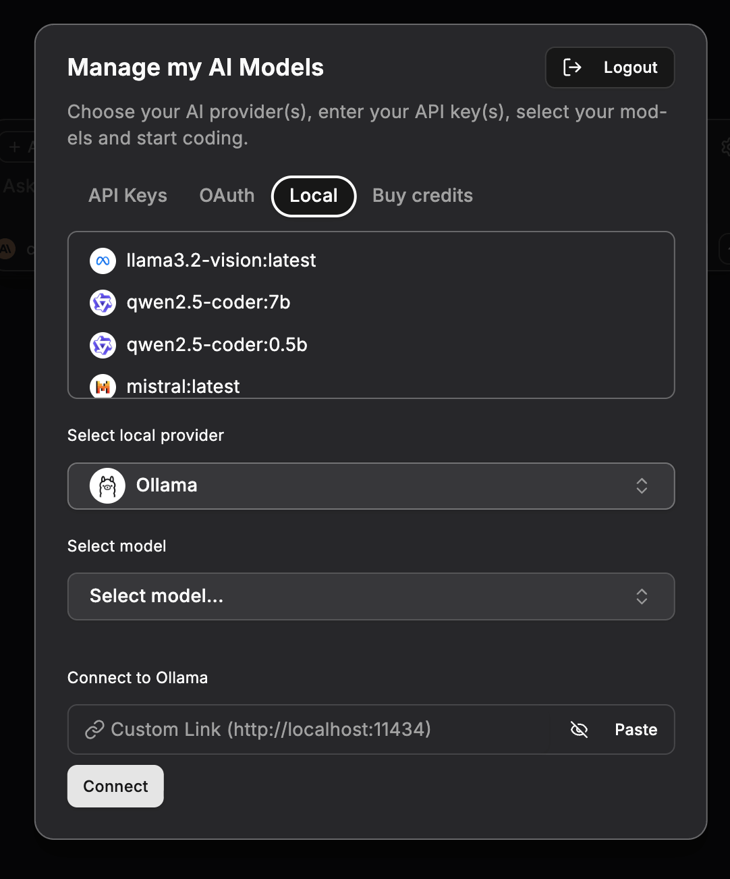Click the Paste button
The image size is (730, 879).
click(x=636, y=730)
